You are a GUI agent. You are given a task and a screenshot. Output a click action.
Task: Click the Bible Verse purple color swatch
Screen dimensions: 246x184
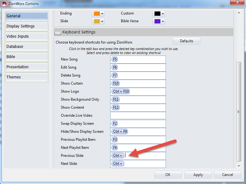point(157,21)
